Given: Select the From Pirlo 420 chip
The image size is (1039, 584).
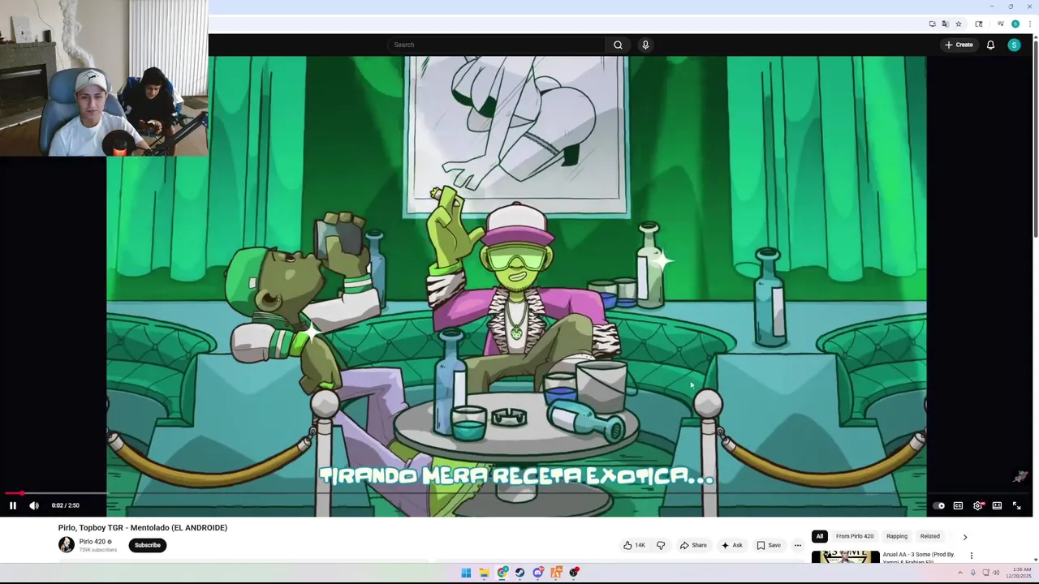Looking at the screenshot, I should tap(855, 536).
